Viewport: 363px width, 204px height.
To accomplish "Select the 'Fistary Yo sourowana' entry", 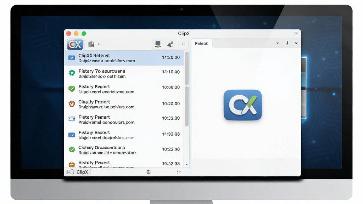I will click(x=124, y=74).
